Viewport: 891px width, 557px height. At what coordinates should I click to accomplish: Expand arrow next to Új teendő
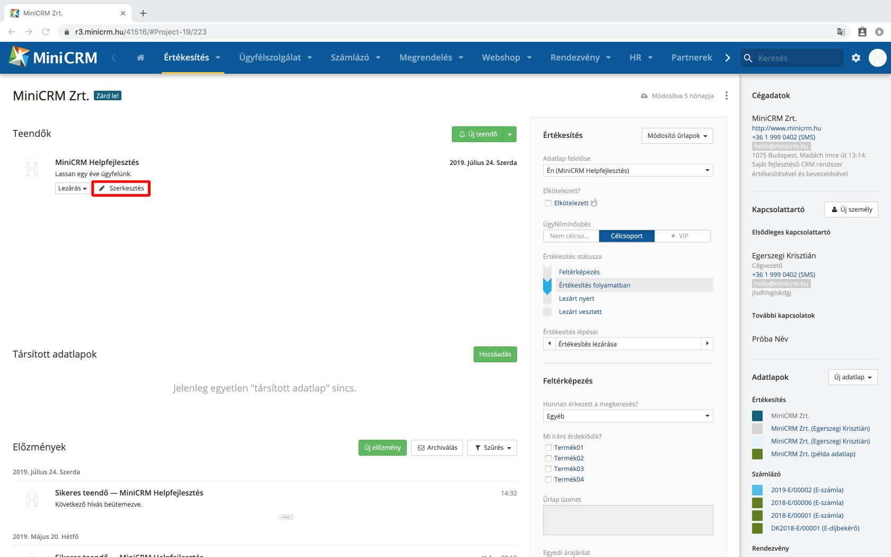[510, 134]
